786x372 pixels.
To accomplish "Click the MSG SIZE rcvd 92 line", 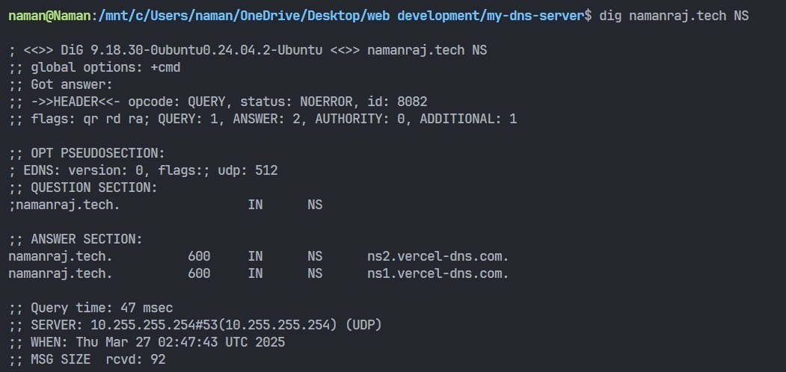I will click(x=87, y=359).
